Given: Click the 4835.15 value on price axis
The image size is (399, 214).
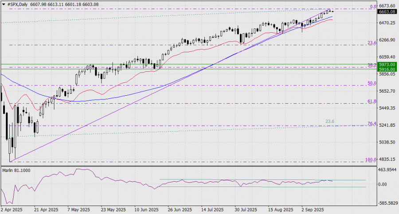Looking at the screenshot, I should coord(386,159).
